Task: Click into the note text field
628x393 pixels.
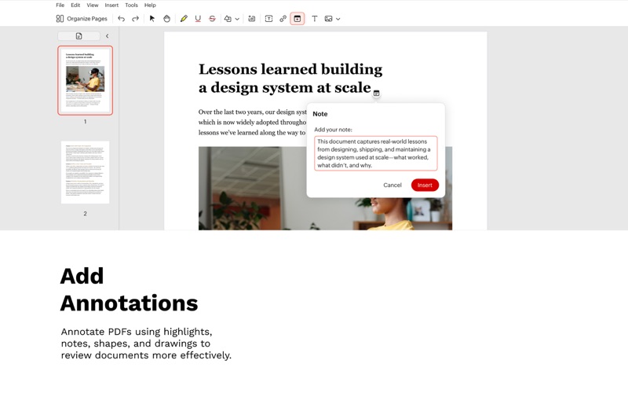Action: [376, 153]
